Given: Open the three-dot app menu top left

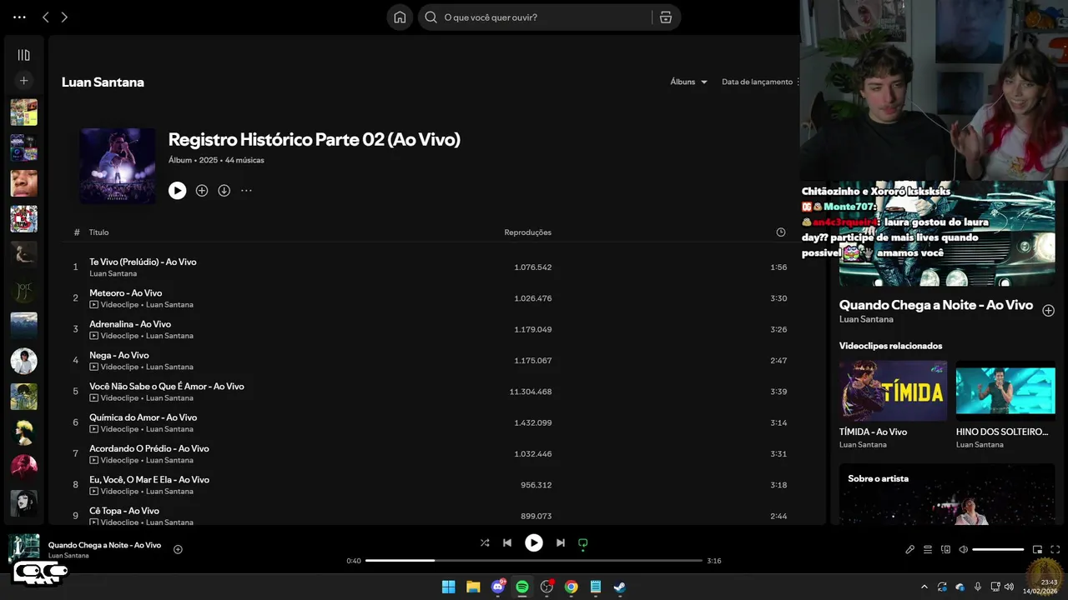Looking at the screenshot, I should [19, 17].
